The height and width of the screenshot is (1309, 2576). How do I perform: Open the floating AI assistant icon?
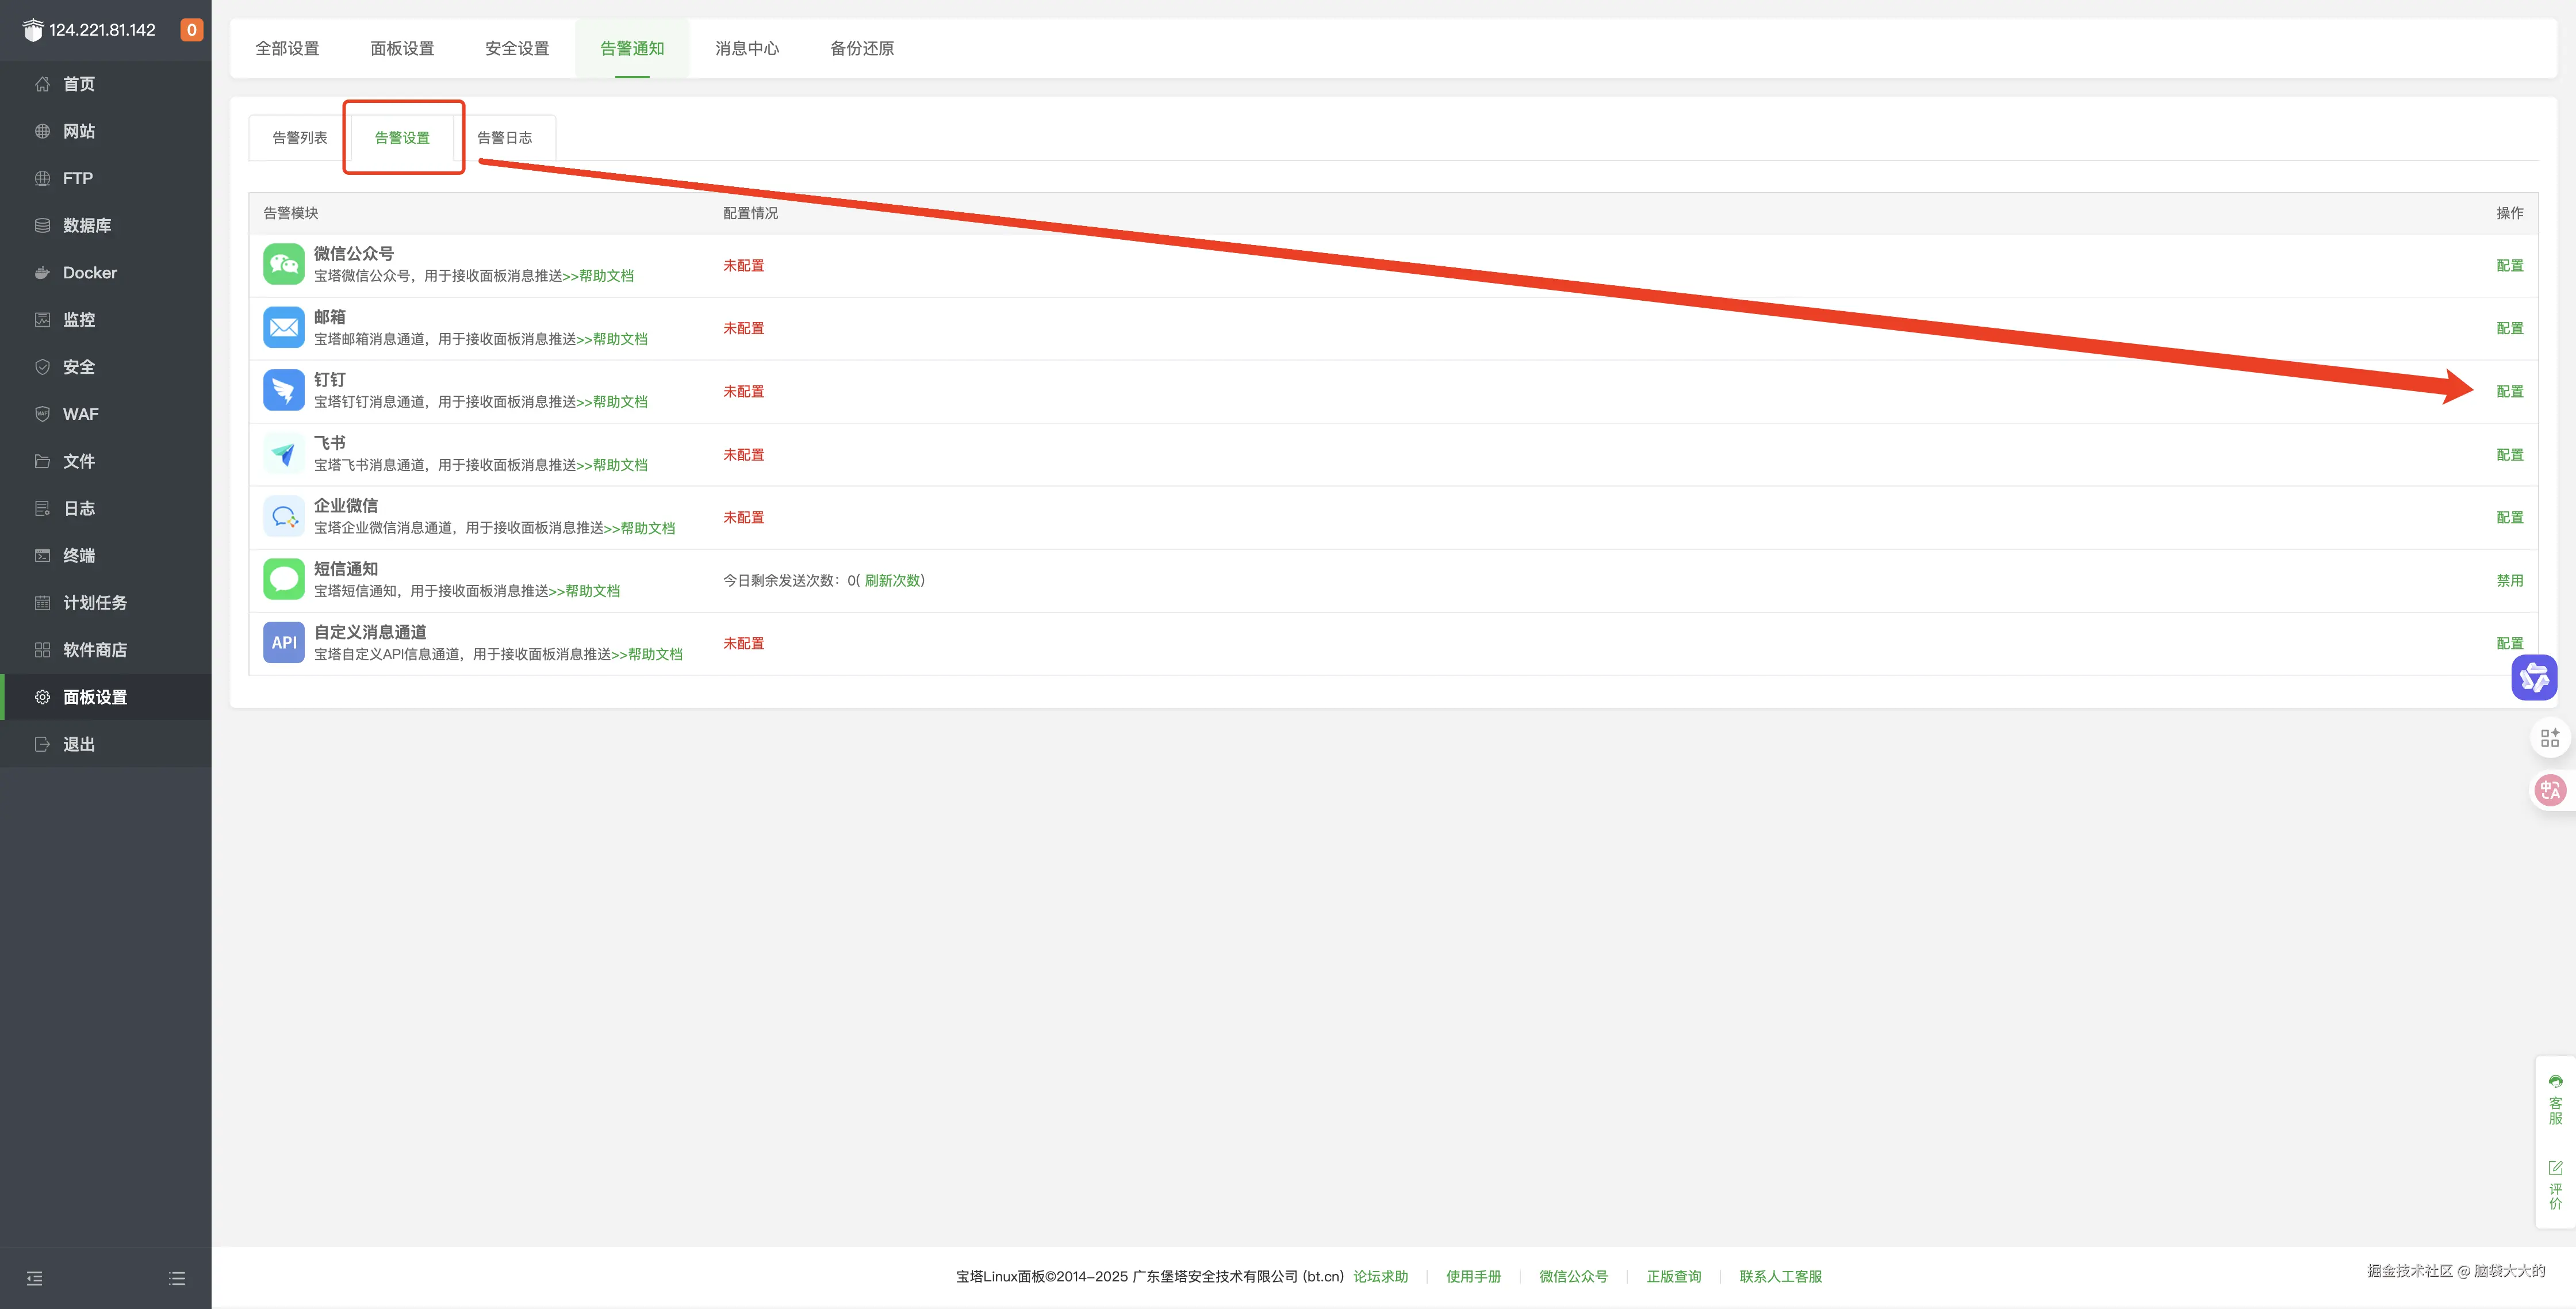pos(2533,677)
